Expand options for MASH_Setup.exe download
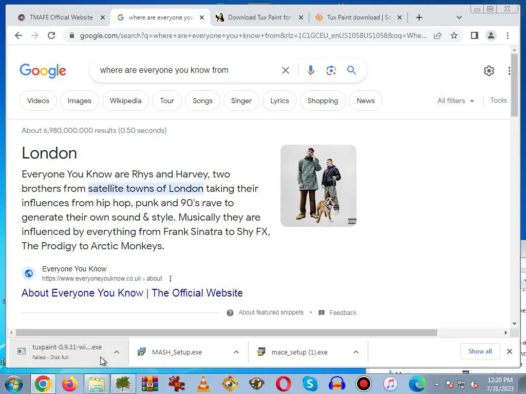Image resolution: width=526 pixels, height=394 pixels. (x=236, y=352)
